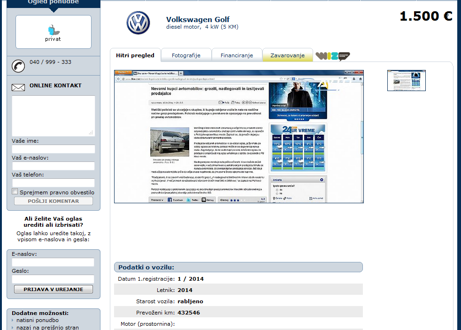
Task: Click the phone number 040 / 999 - 333
Action: tap(50, 62)
